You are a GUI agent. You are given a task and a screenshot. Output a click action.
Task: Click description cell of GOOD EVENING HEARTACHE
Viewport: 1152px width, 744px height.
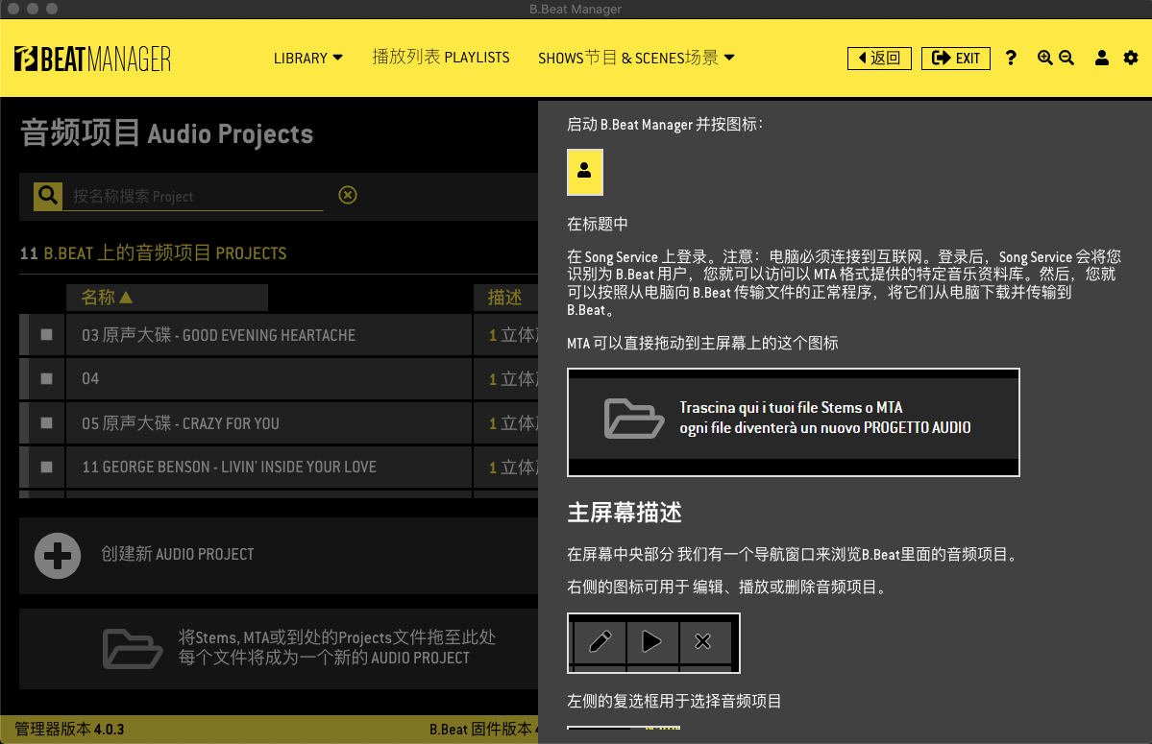505,335
